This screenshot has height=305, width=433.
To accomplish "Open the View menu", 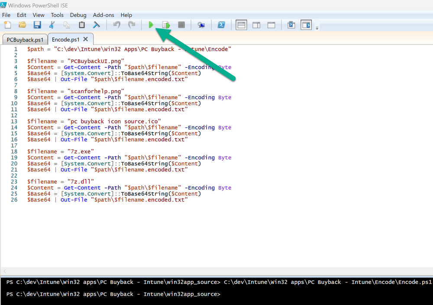I will coord(39,15).
